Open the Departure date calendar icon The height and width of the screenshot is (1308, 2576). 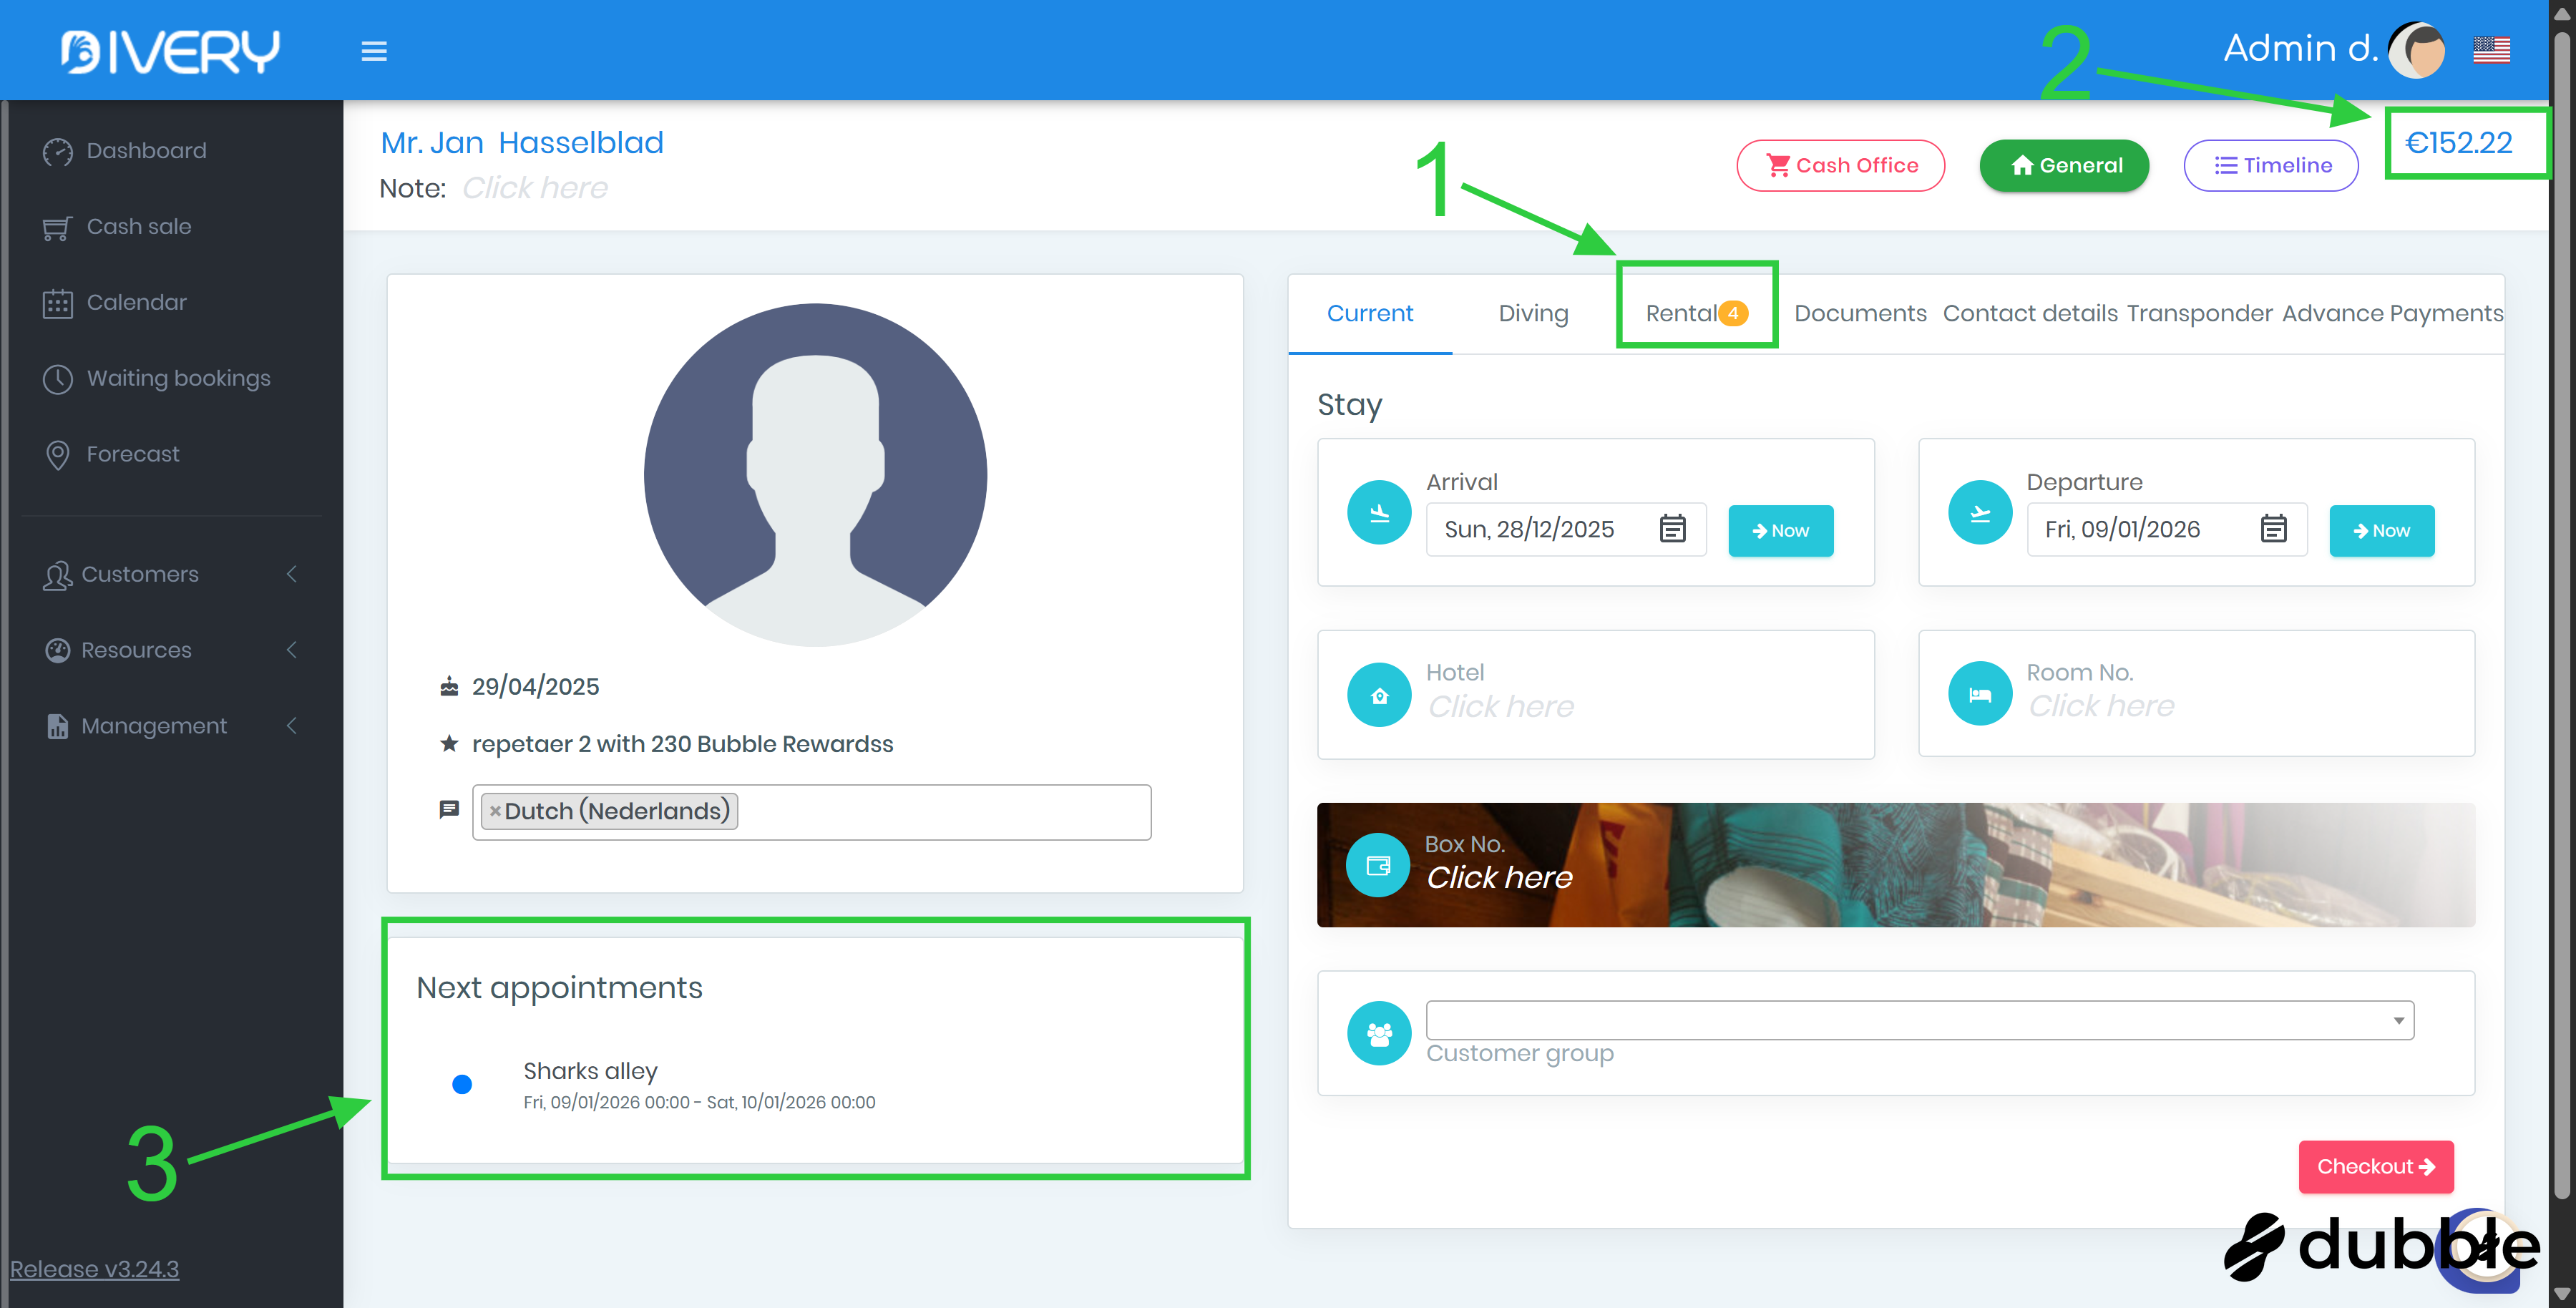coord(2273,529)
